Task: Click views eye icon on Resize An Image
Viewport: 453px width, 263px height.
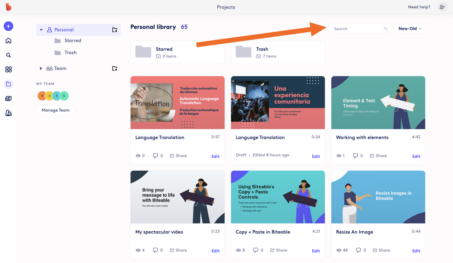Action: click(339, 250)
